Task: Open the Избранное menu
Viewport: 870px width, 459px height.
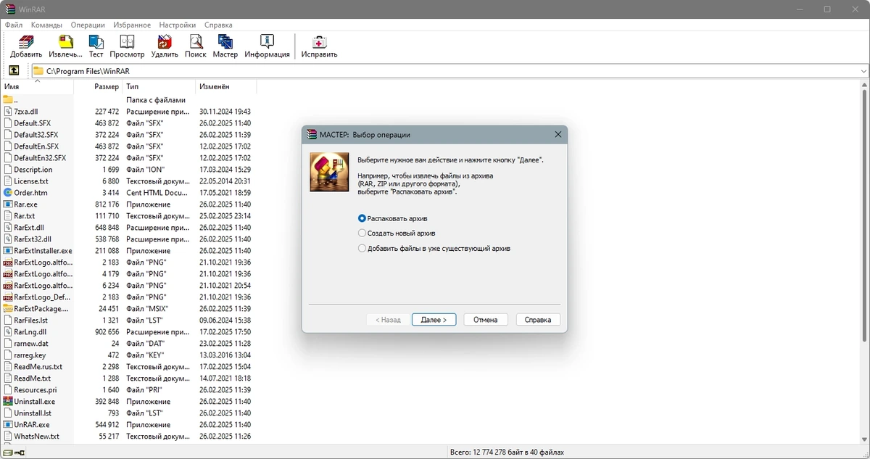Action: pos(133,25)
